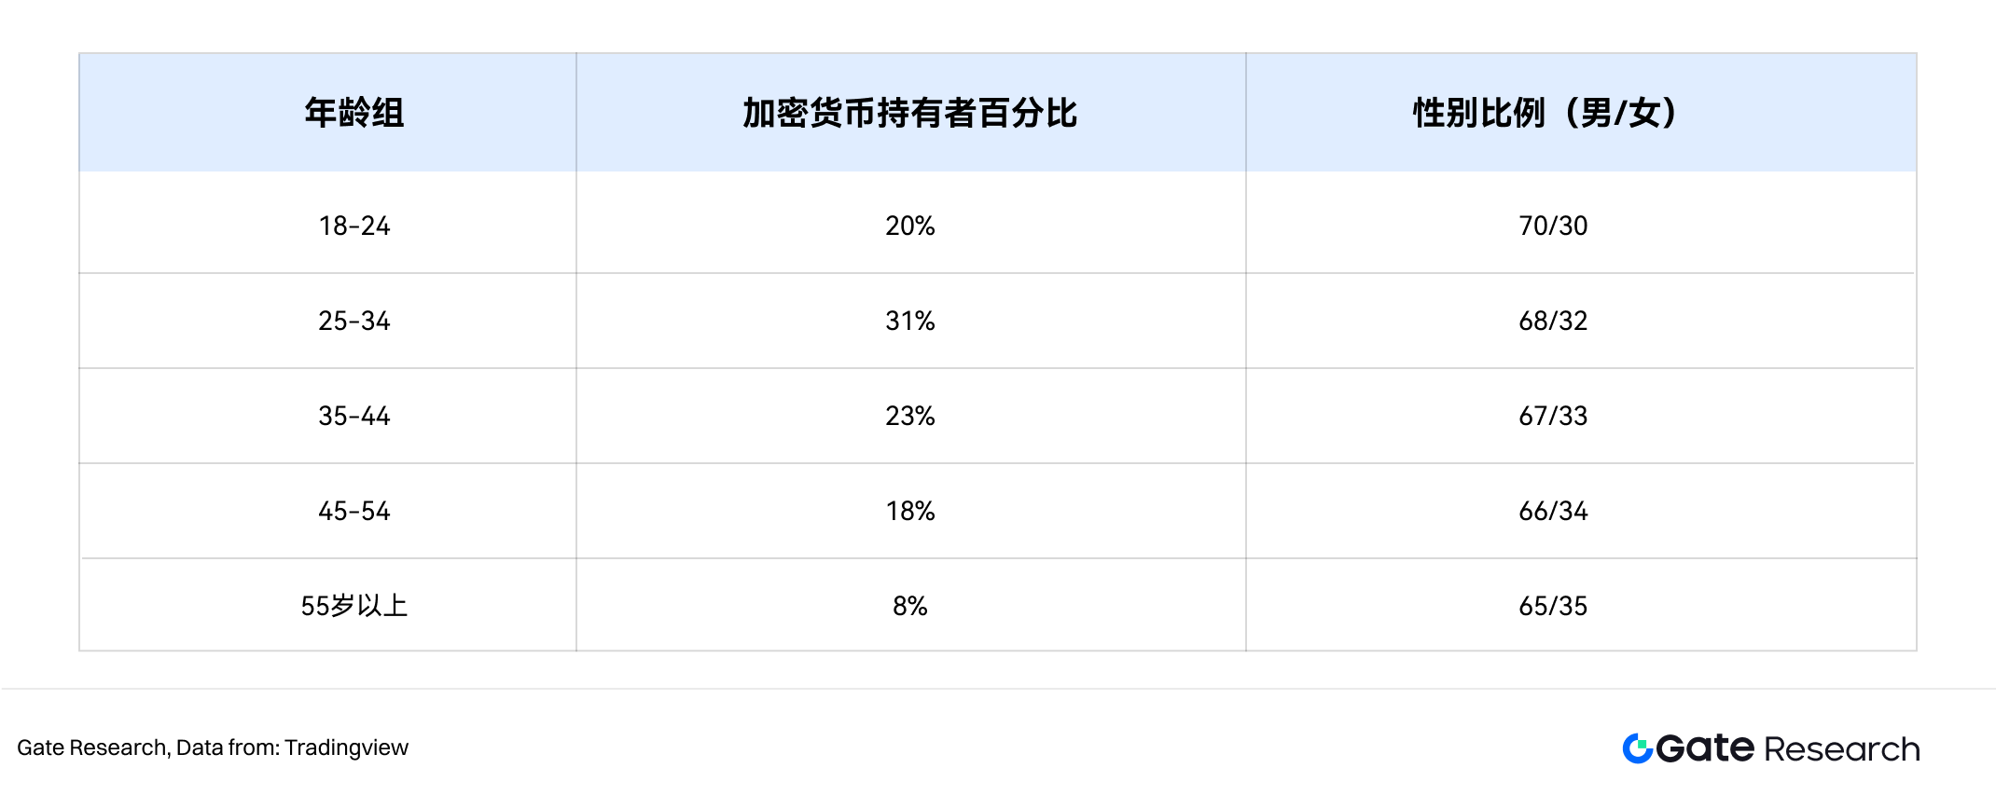Click the 25-34 age group cell
Image resolution: width=1996 pixels, height=809 pixels.
pos(354,321)
